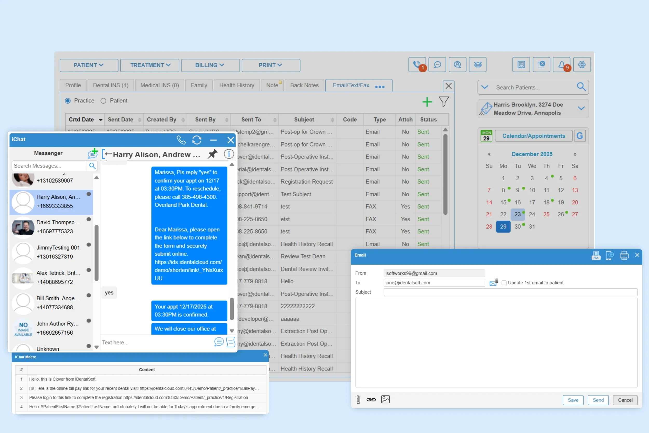Insert an image into the email body
This screenshot has height=433, width=649.
[386, 399]
